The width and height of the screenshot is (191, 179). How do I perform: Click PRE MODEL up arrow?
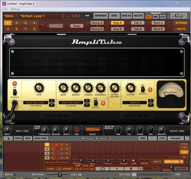click(x=52, y=101)
